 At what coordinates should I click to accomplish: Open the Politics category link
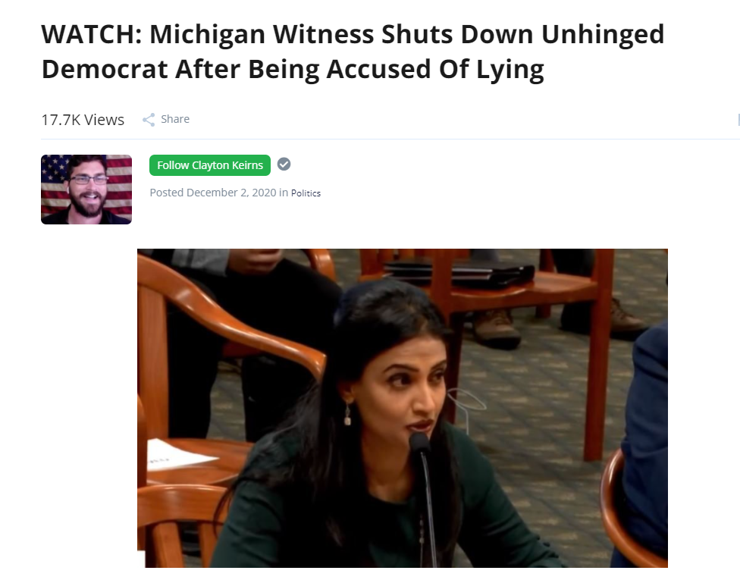[x=306, y=193]
